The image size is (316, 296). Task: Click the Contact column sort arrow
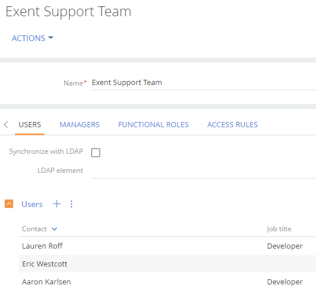pyautogui.click(x=54, y=229)
